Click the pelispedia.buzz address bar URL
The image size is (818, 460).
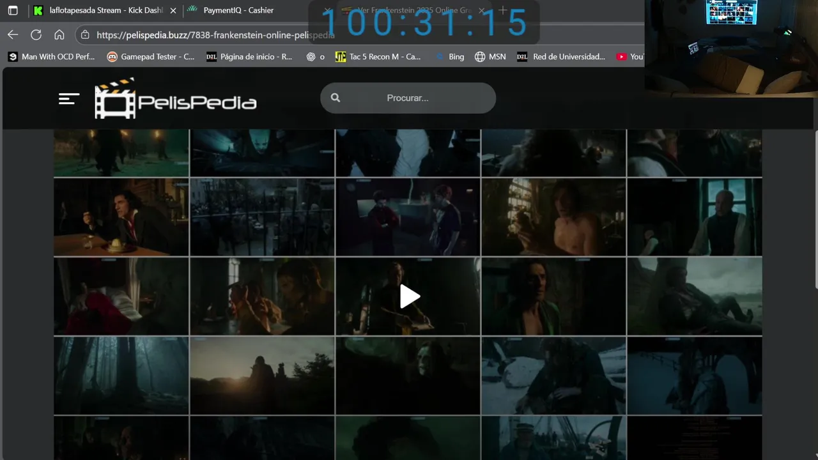pyautogui.click(x=215, y=35)
